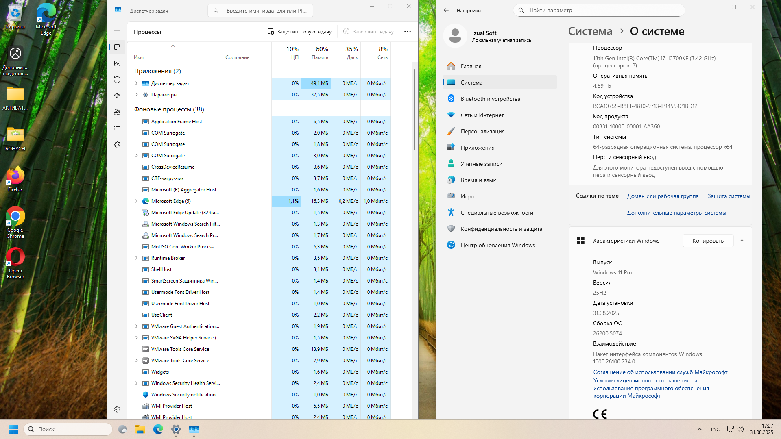Viewport: 781px width, 439px height.
Task: Focus Task Manager search field
Action: 260,11
